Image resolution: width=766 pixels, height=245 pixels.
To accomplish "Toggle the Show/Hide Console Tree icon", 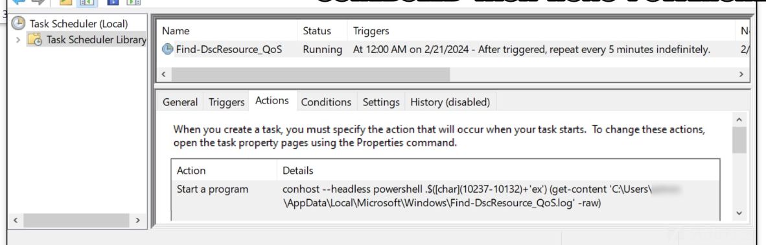I will 87,2.
